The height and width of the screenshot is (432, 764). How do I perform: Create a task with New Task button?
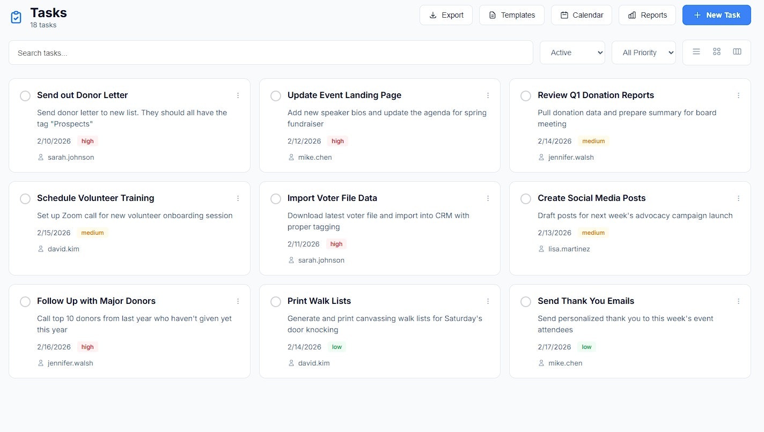[717, 15]
